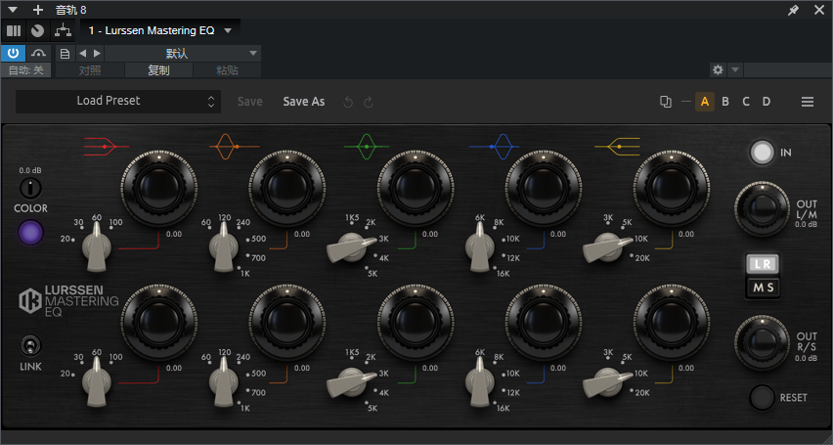Click the IK Lurssen Mastering EQ logo
This screenshot has height=445, width=833.
(x=68, y=301)
